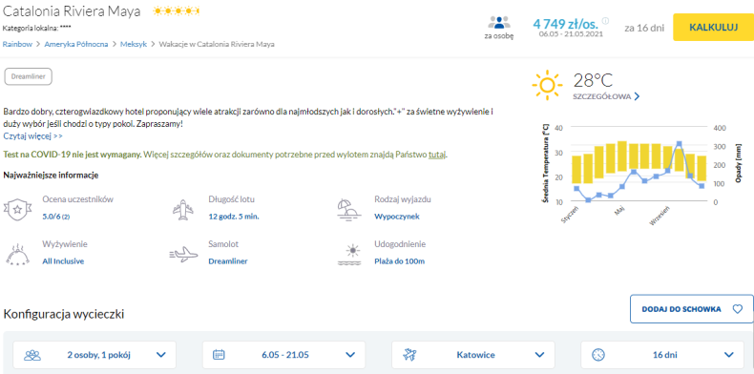
Task: Click the hotel star rating icons
Action: coord(176,11)
